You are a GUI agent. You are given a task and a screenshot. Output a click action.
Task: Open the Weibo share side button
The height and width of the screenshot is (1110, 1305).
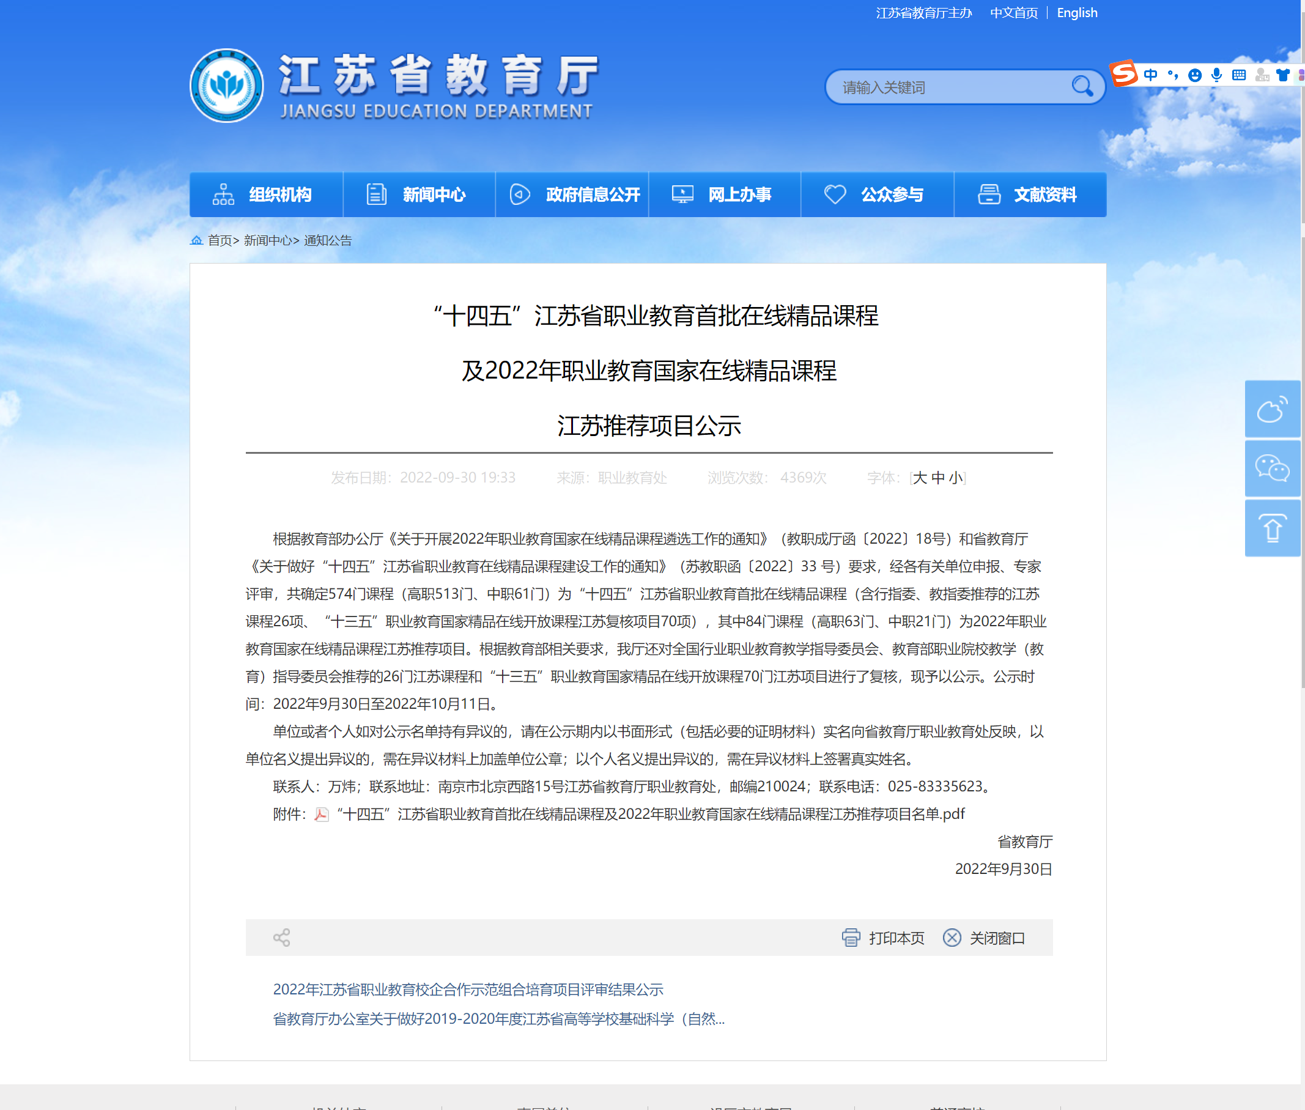click(x=1272, y=409)
